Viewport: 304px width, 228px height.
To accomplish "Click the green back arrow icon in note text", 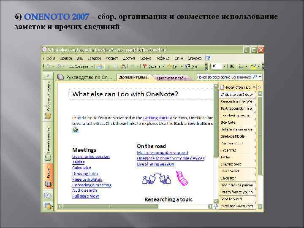I will click(x=75, y=130).
